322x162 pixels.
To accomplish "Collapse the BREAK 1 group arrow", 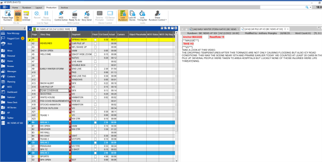I will click(29, 122).
